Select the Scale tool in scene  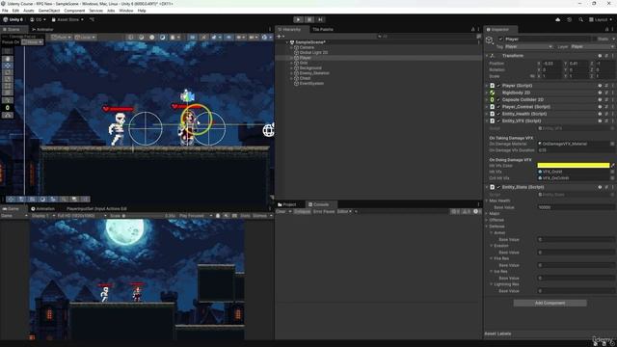8,79
